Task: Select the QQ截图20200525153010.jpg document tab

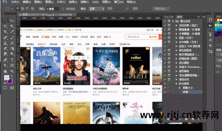Action: click(x=46, y=15)
